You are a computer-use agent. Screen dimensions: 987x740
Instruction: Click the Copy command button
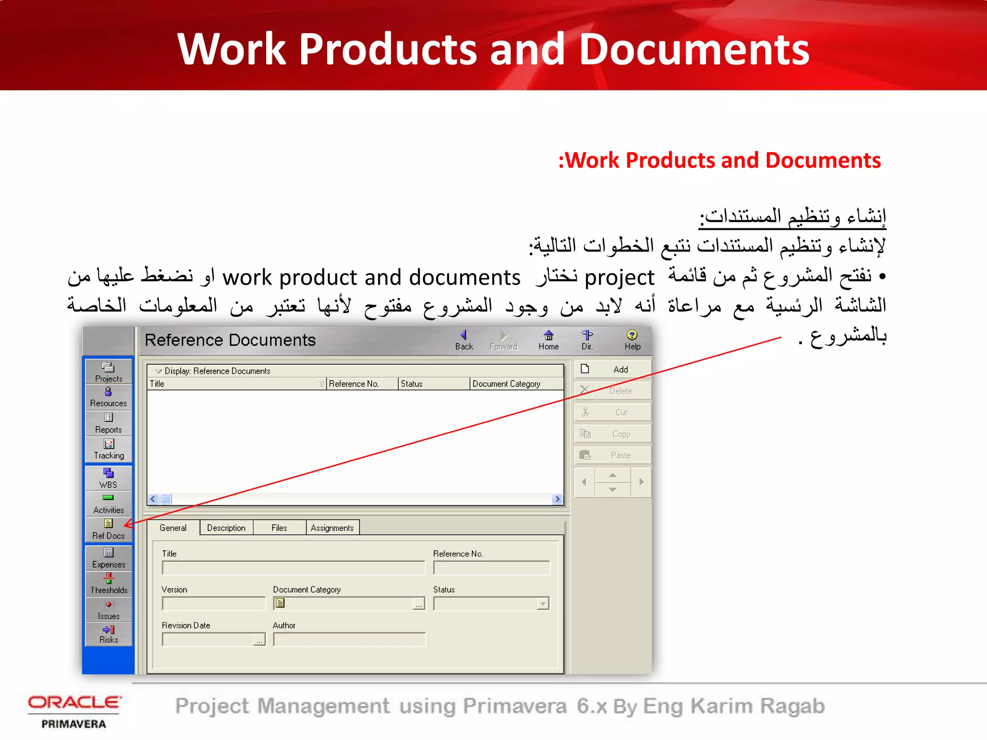pyautogui.click(x=613, y=434)
